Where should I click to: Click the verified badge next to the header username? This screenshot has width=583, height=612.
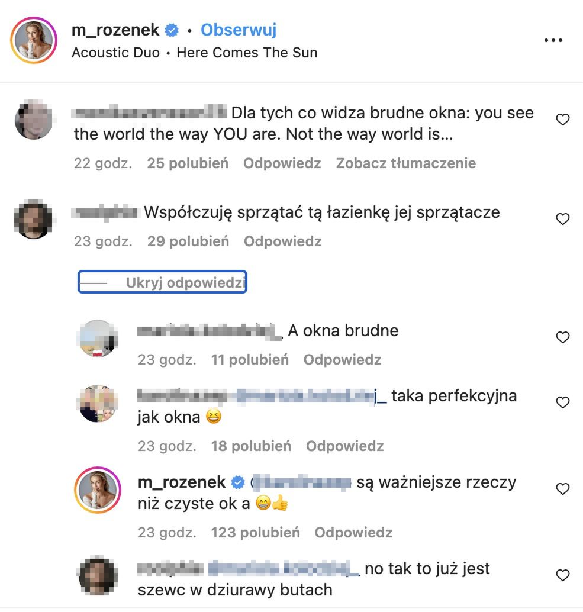(172, 30)
